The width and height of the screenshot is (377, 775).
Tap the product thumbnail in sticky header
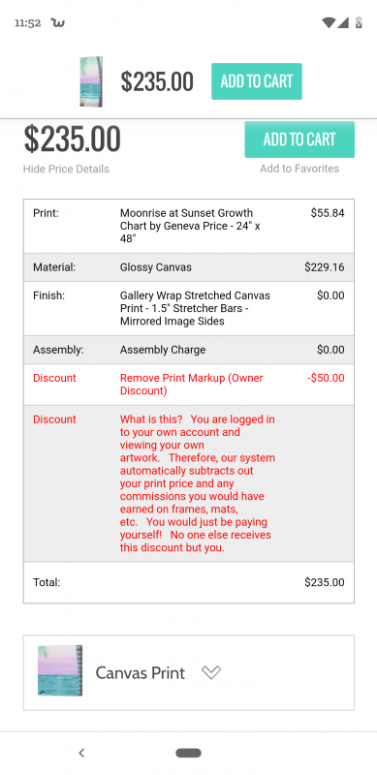click(91, 81)
